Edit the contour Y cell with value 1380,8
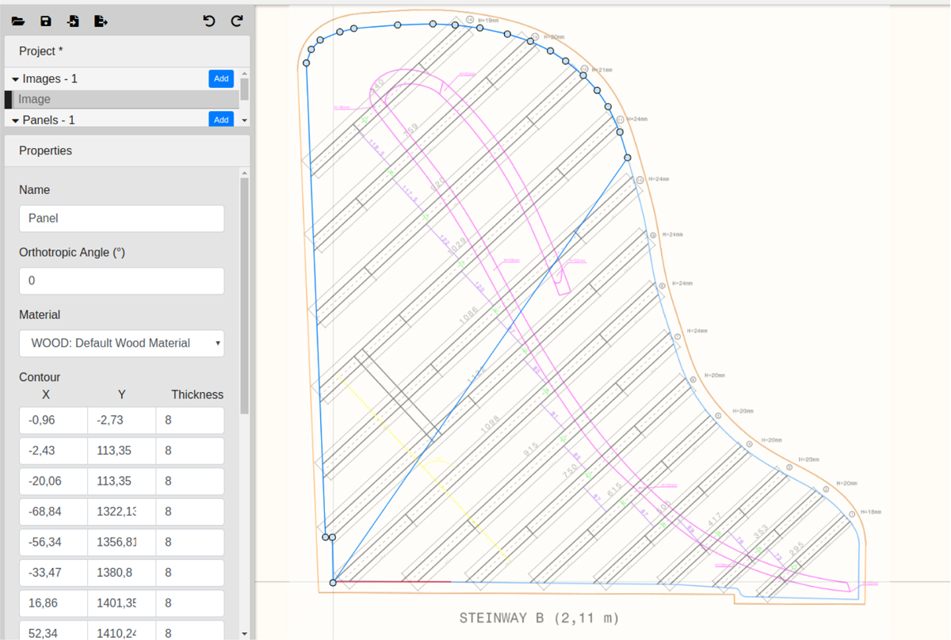 [121, 573]
